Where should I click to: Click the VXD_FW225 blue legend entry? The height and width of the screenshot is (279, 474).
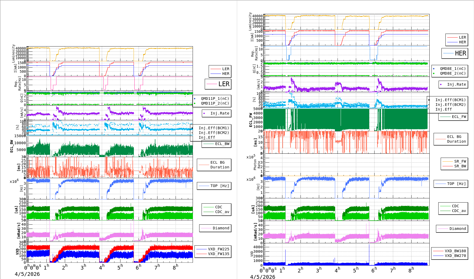[218, 249]
